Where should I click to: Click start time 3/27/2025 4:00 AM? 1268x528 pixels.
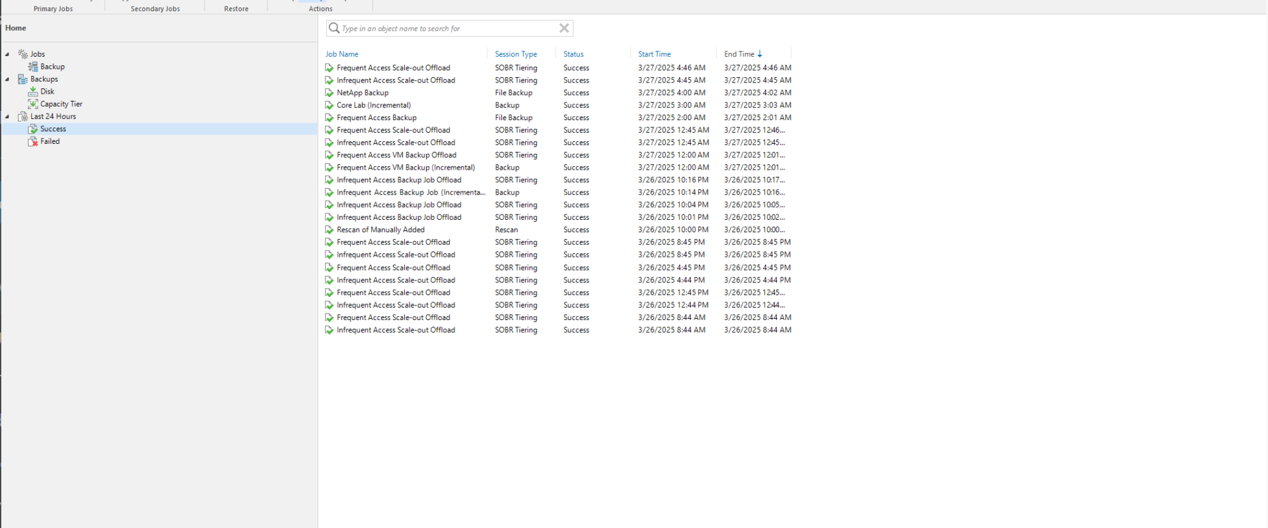click(x=672, y=93)
